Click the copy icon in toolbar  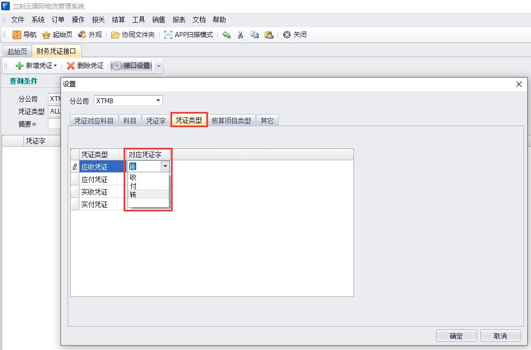click(254, 35)
